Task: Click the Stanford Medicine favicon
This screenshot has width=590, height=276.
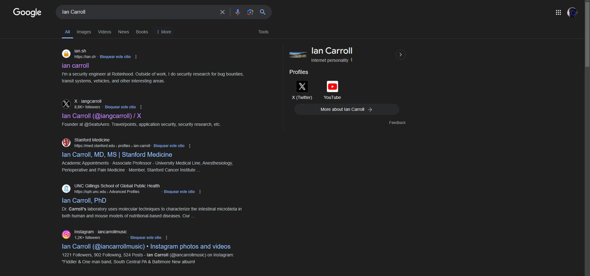Action: [x=66, y=142]
